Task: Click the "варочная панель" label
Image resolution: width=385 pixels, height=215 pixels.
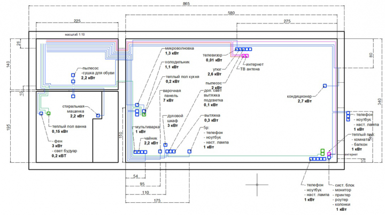Action: pos(172,93)
